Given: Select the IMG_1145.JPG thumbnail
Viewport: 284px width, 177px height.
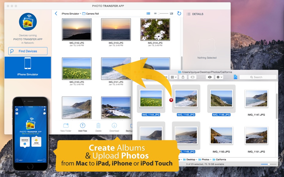Looking at the screenshot, I should coord(186,99).
